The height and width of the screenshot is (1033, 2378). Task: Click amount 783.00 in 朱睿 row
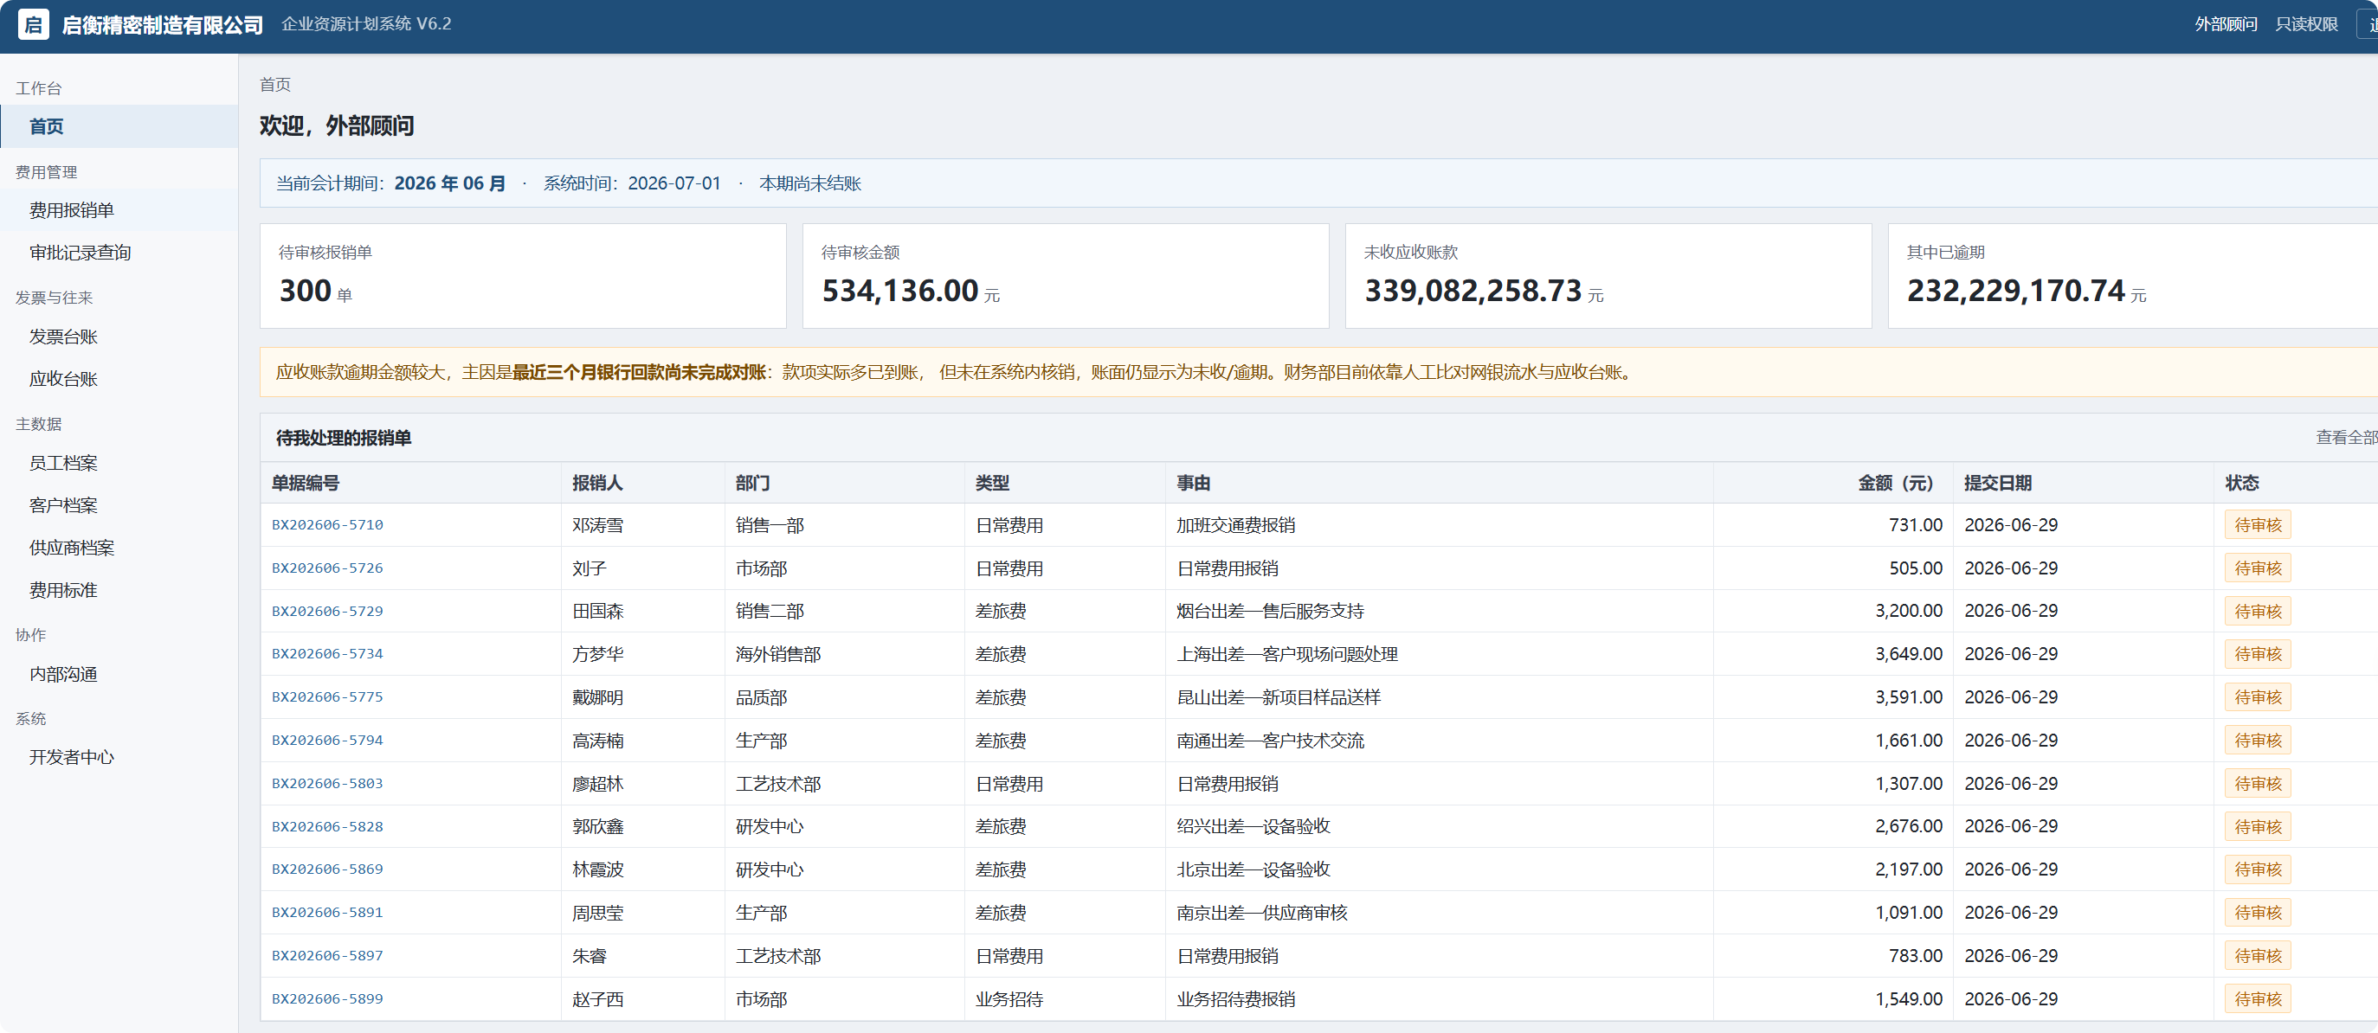tap(1916, 955)
